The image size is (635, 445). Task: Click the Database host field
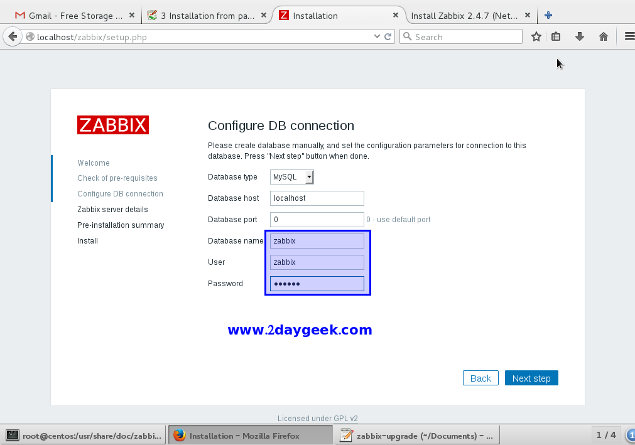point(317,198)
